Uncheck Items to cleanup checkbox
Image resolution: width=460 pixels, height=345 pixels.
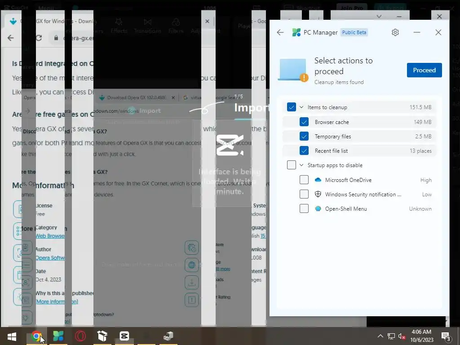click(x=291, y=107)
